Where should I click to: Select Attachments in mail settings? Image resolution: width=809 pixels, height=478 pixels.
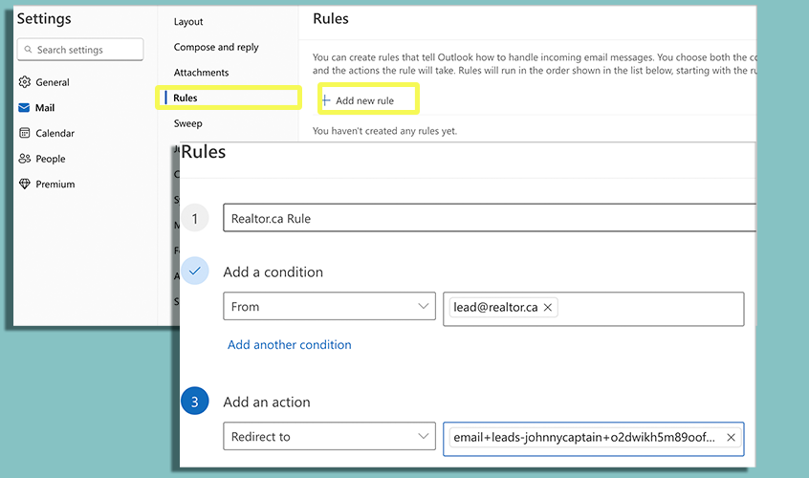pyautogui.click(x=201, y=73)
